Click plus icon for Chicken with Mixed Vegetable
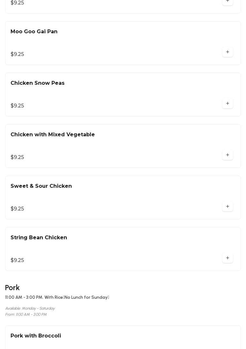246x349 pixels. (x=227, y=155)
